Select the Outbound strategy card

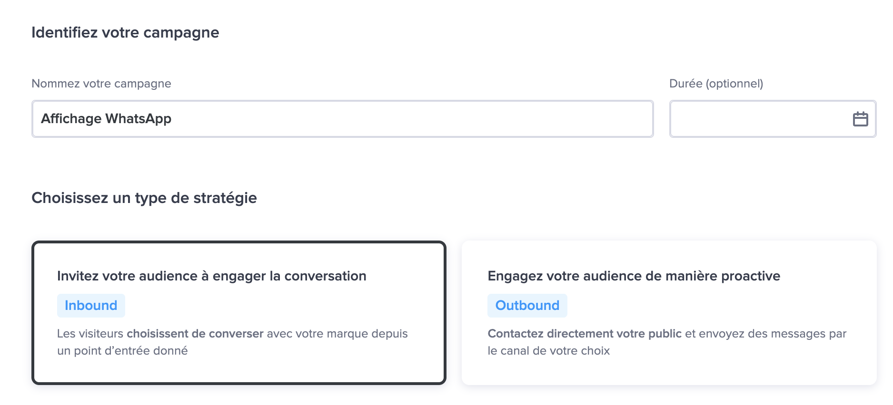click(x=669, y=313)
